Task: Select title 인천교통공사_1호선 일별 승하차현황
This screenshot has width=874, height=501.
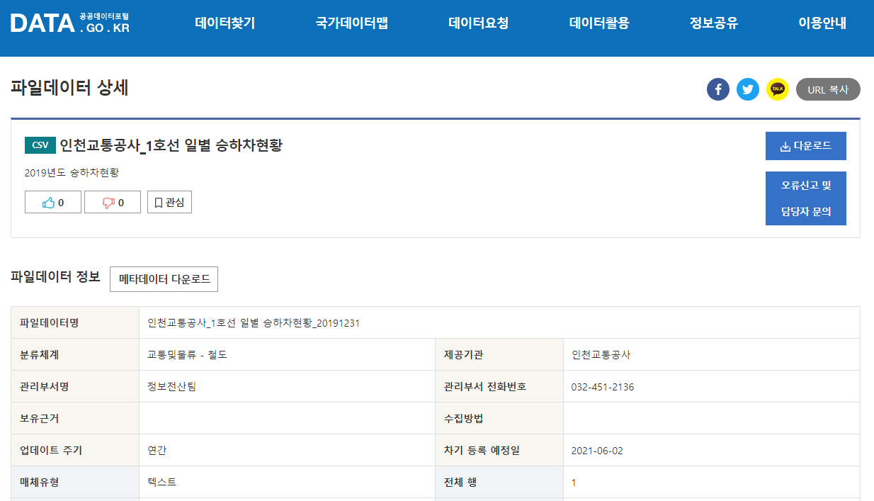Action: 171,145
